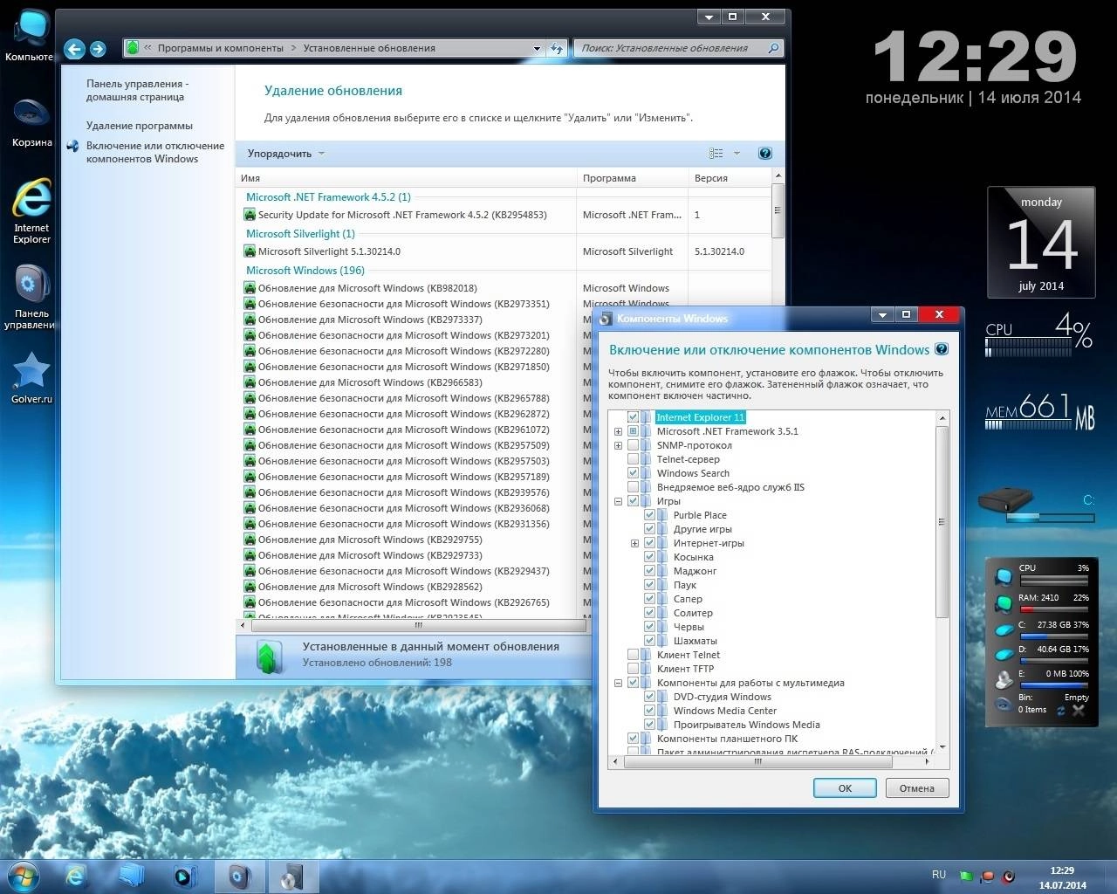This screenshot has height=894, width=1117.
Task: Open media player taskbar icon
Action: coord(184,876)
